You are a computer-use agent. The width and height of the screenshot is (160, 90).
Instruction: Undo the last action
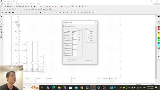pyautogui.click(x=41, y=6)
